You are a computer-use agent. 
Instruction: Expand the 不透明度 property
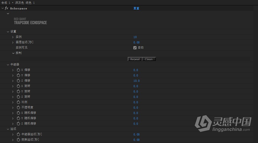(x=13, y=108)
